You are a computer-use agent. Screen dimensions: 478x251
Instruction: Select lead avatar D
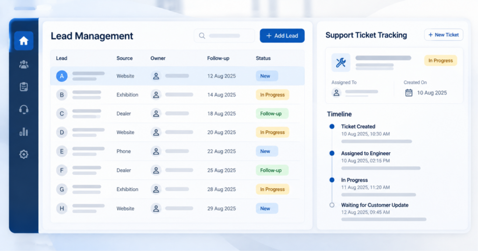coord(62,132)
